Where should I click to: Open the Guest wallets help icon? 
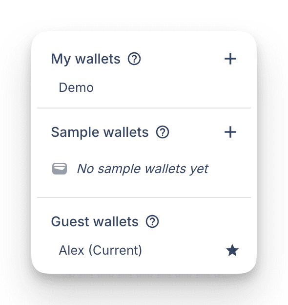point(152,221)
